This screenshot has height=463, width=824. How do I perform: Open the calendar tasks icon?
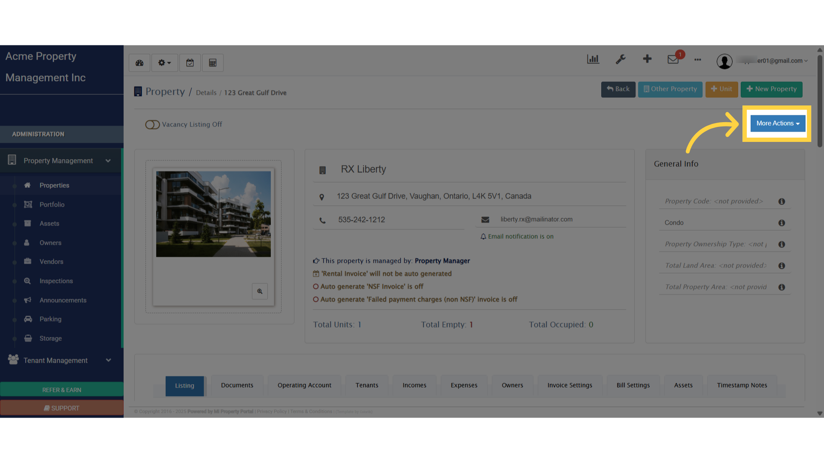coord(190,63)
